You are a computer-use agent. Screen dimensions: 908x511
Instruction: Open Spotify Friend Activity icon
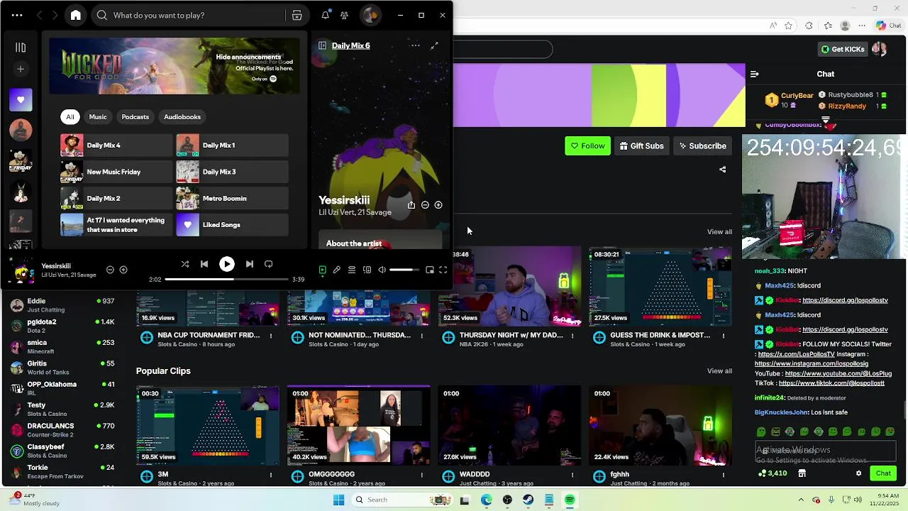(x=344, y=15)
